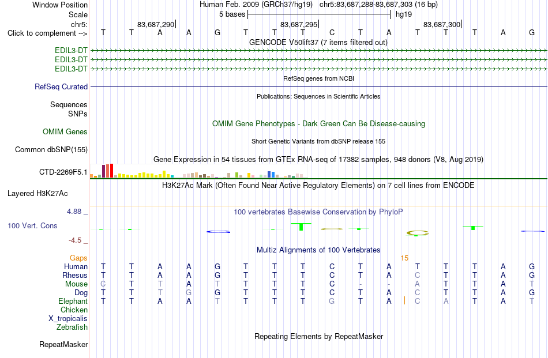Click the 'CTD-2269F5.1' GTEx gene label
Image resolution: width=548 pixels, height=358 pixels.
click(x=63, y=172)
